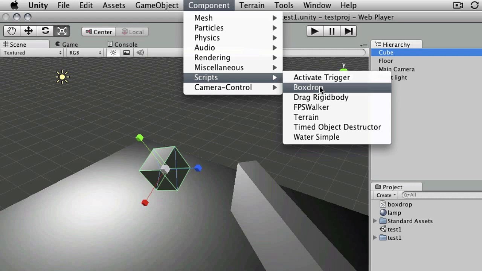Select the Project panel tab
Viewport: 482px width, 271px height.
coord(397,187)
